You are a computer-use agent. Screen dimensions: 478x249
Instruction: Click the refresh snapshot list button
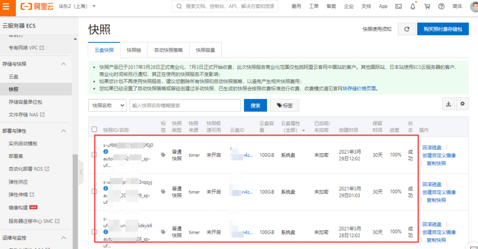[407, 29]
